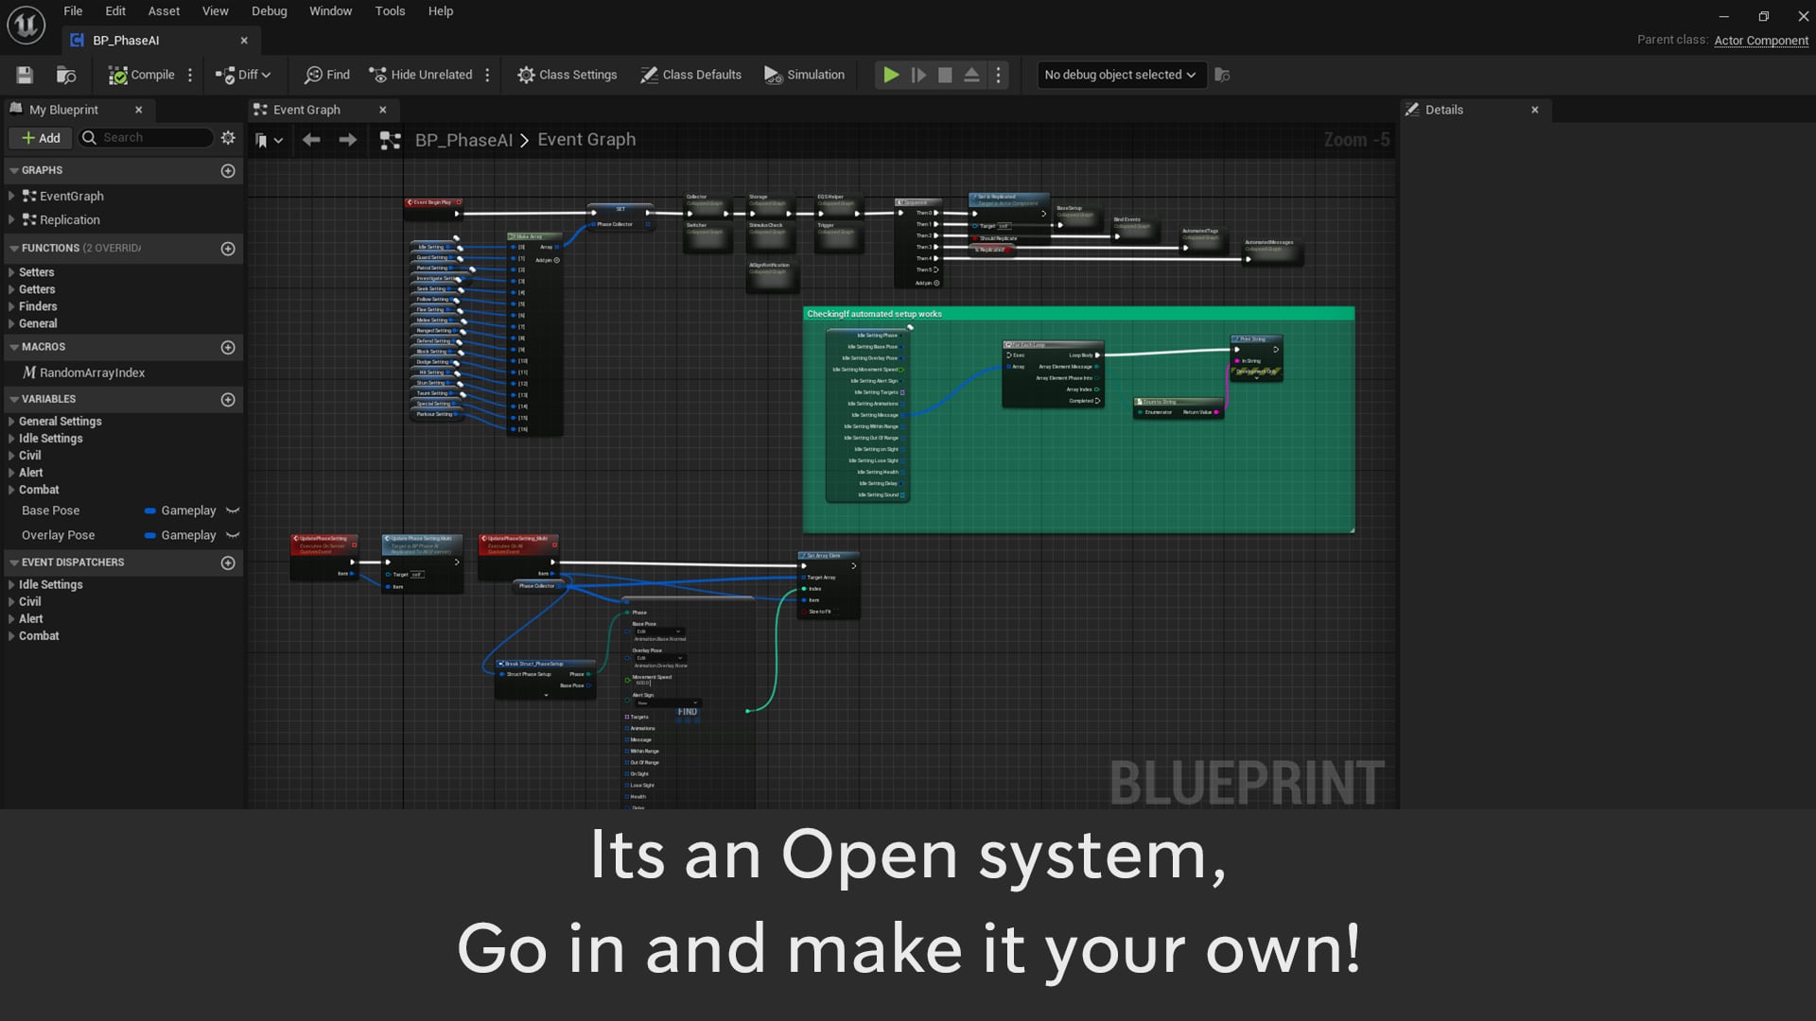
Task: Open Class Settings
Action: click(x=567, y=75)
